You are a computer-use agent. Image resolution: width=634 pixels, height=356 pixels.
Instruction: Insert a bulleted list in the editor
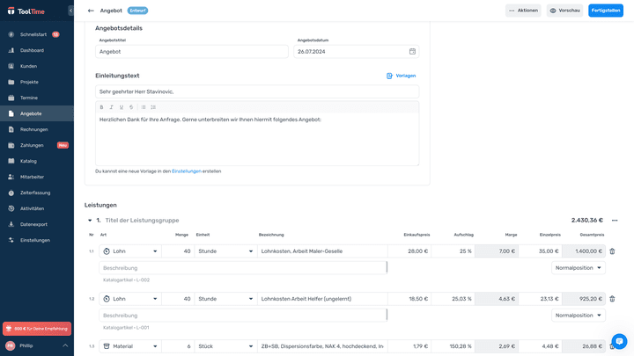click(x=144, y=107)
